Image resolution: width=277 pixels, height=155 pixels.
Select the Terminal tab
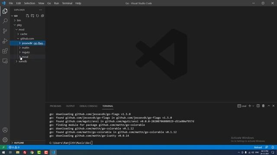click(x=108, y=106)
